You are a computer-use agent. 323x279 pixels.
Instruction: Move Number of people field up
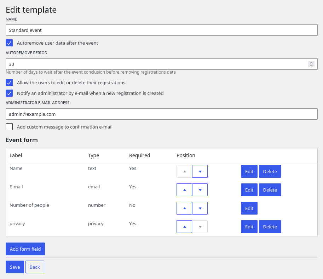tap(184, 208)
